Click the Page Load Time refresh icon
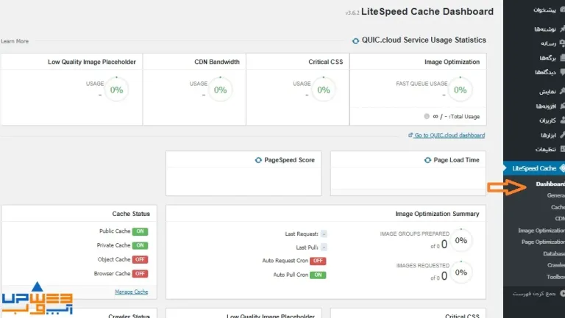Image resolution: width=565 pixels, height=318 pixels. click(x=427, y=160)
